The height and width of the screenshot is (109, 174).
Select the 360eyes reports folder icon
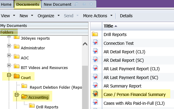click(16, 37)
